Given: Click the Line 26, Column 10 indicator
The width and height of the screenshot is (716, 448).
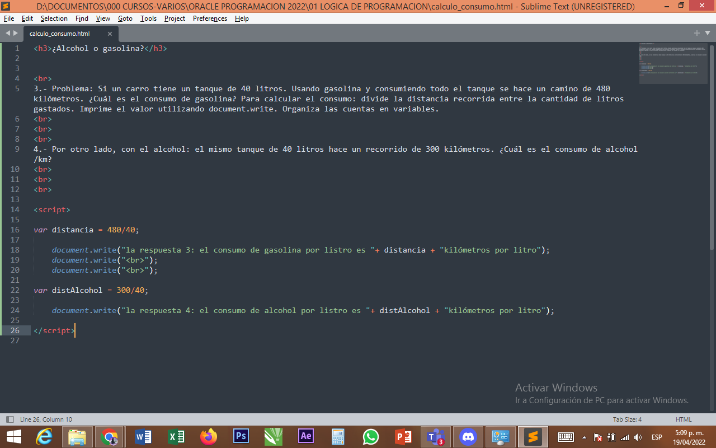Looking at the screenshot, I should [46, 419].
